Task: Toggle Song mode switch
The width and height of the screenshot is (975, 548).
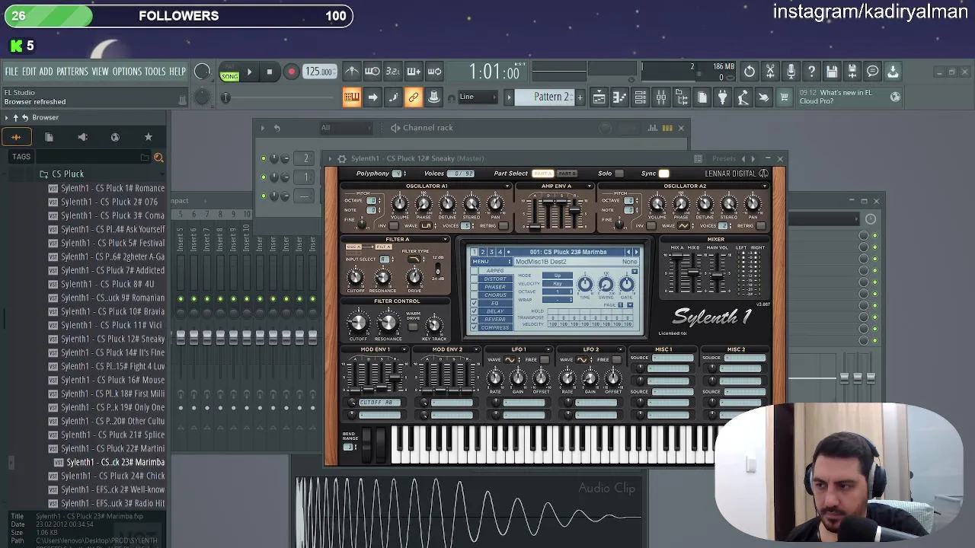Action: click(x=229, y=73)
